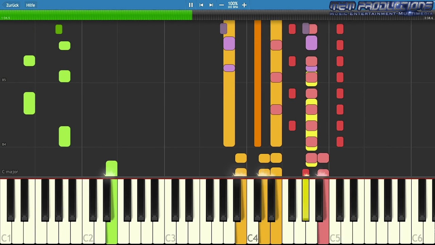Play the C5 piano key
Viewport: 435px width, 245px height.
(335, 233)
